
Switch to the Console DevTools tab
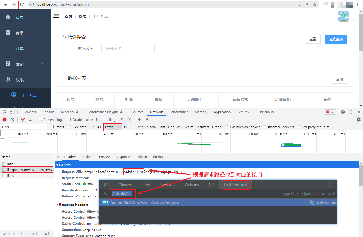pos(49,112)
